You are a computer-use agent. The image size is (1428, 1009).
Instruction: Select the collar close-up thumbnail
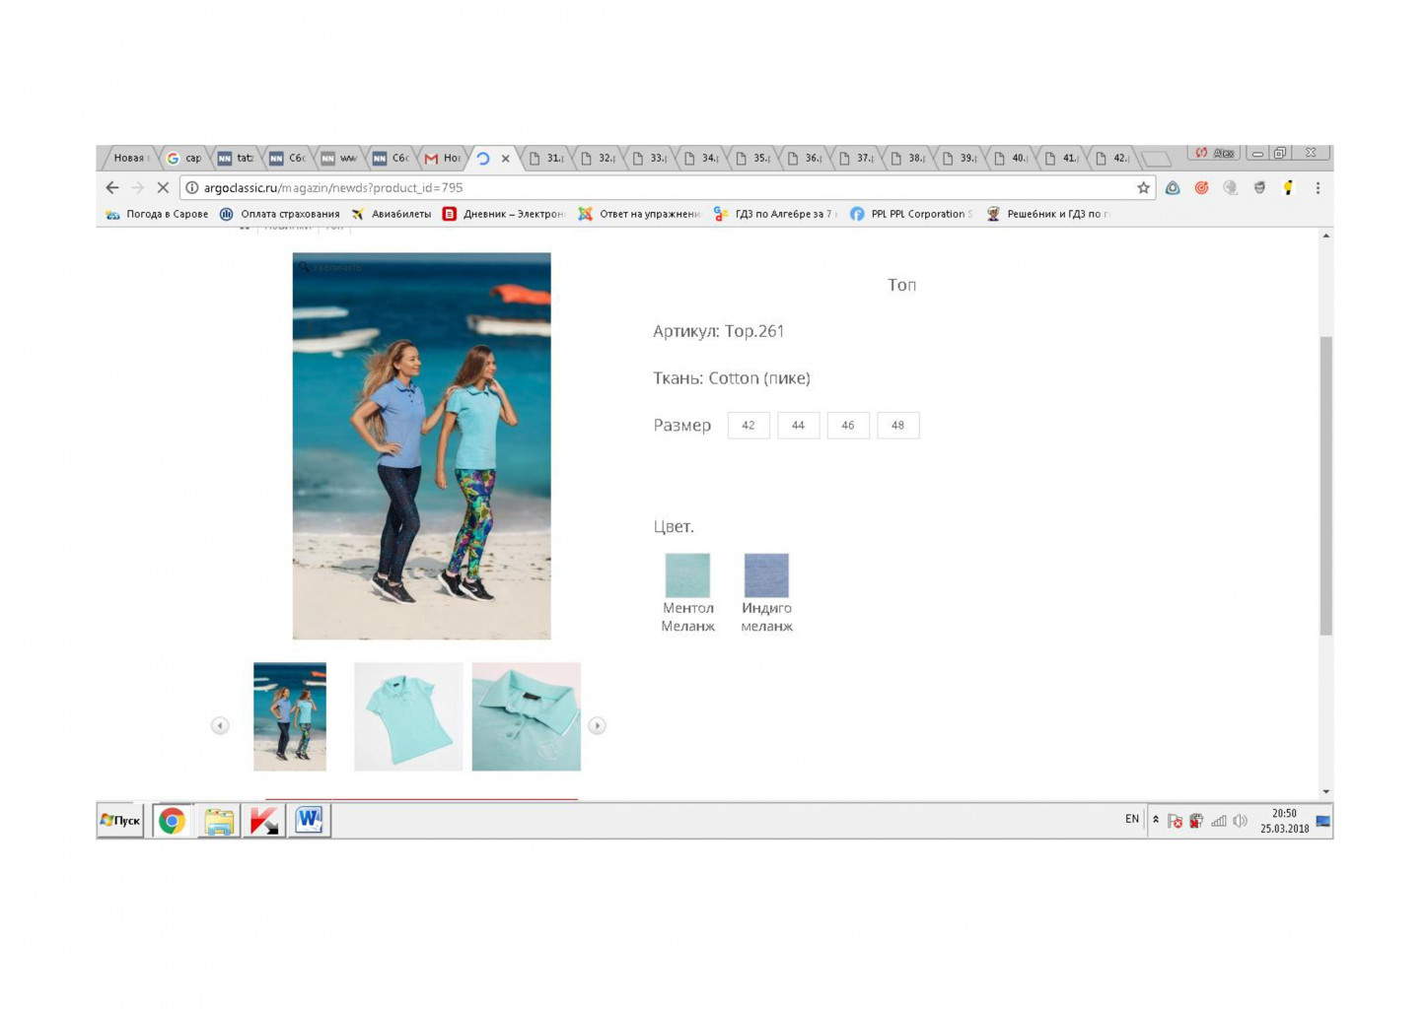[527, 716]
